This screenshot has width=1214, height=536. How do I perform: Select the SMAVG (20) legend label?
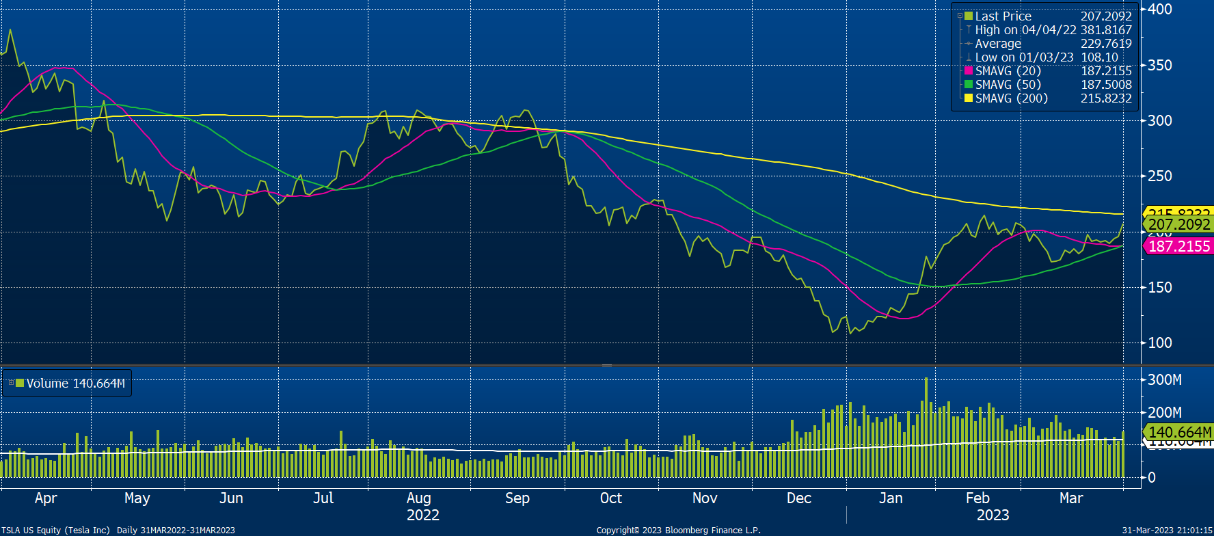tap(1008, 70)
